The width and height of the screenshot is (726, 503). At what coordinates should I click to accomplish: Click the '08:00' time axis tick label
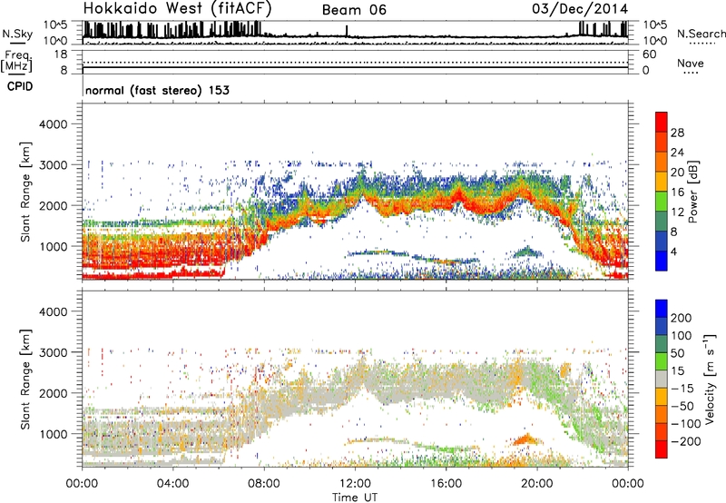(x=264, y=484)
